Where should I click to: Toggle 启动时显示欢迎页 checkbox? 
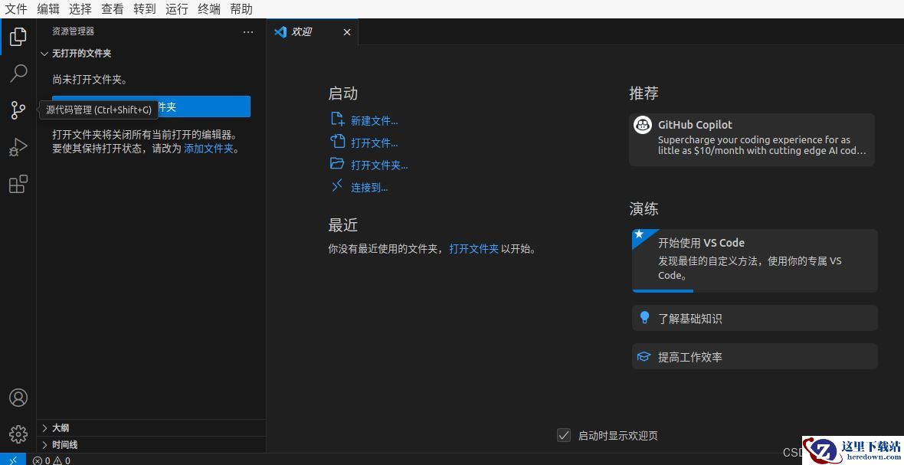564,436
